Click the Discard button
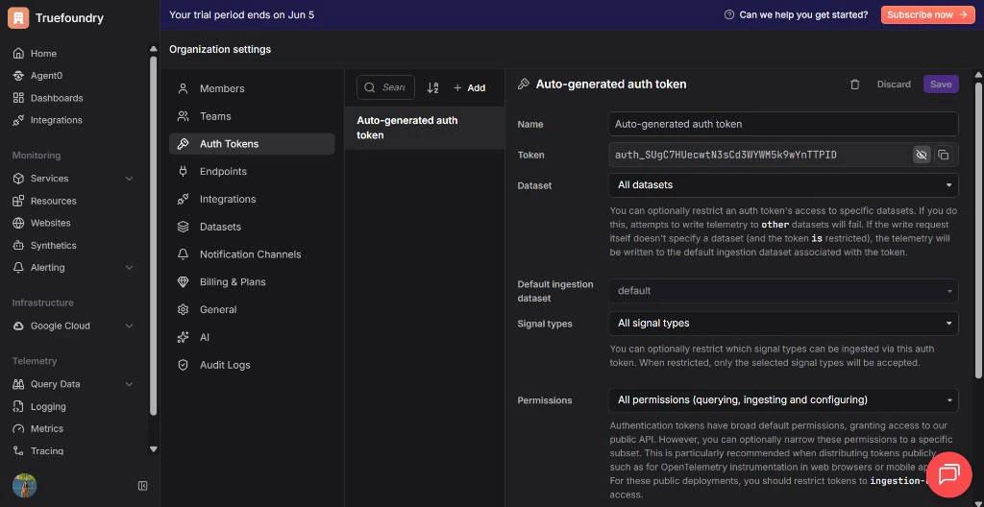Screen dimensions: 984x507 tap(894, 84)
